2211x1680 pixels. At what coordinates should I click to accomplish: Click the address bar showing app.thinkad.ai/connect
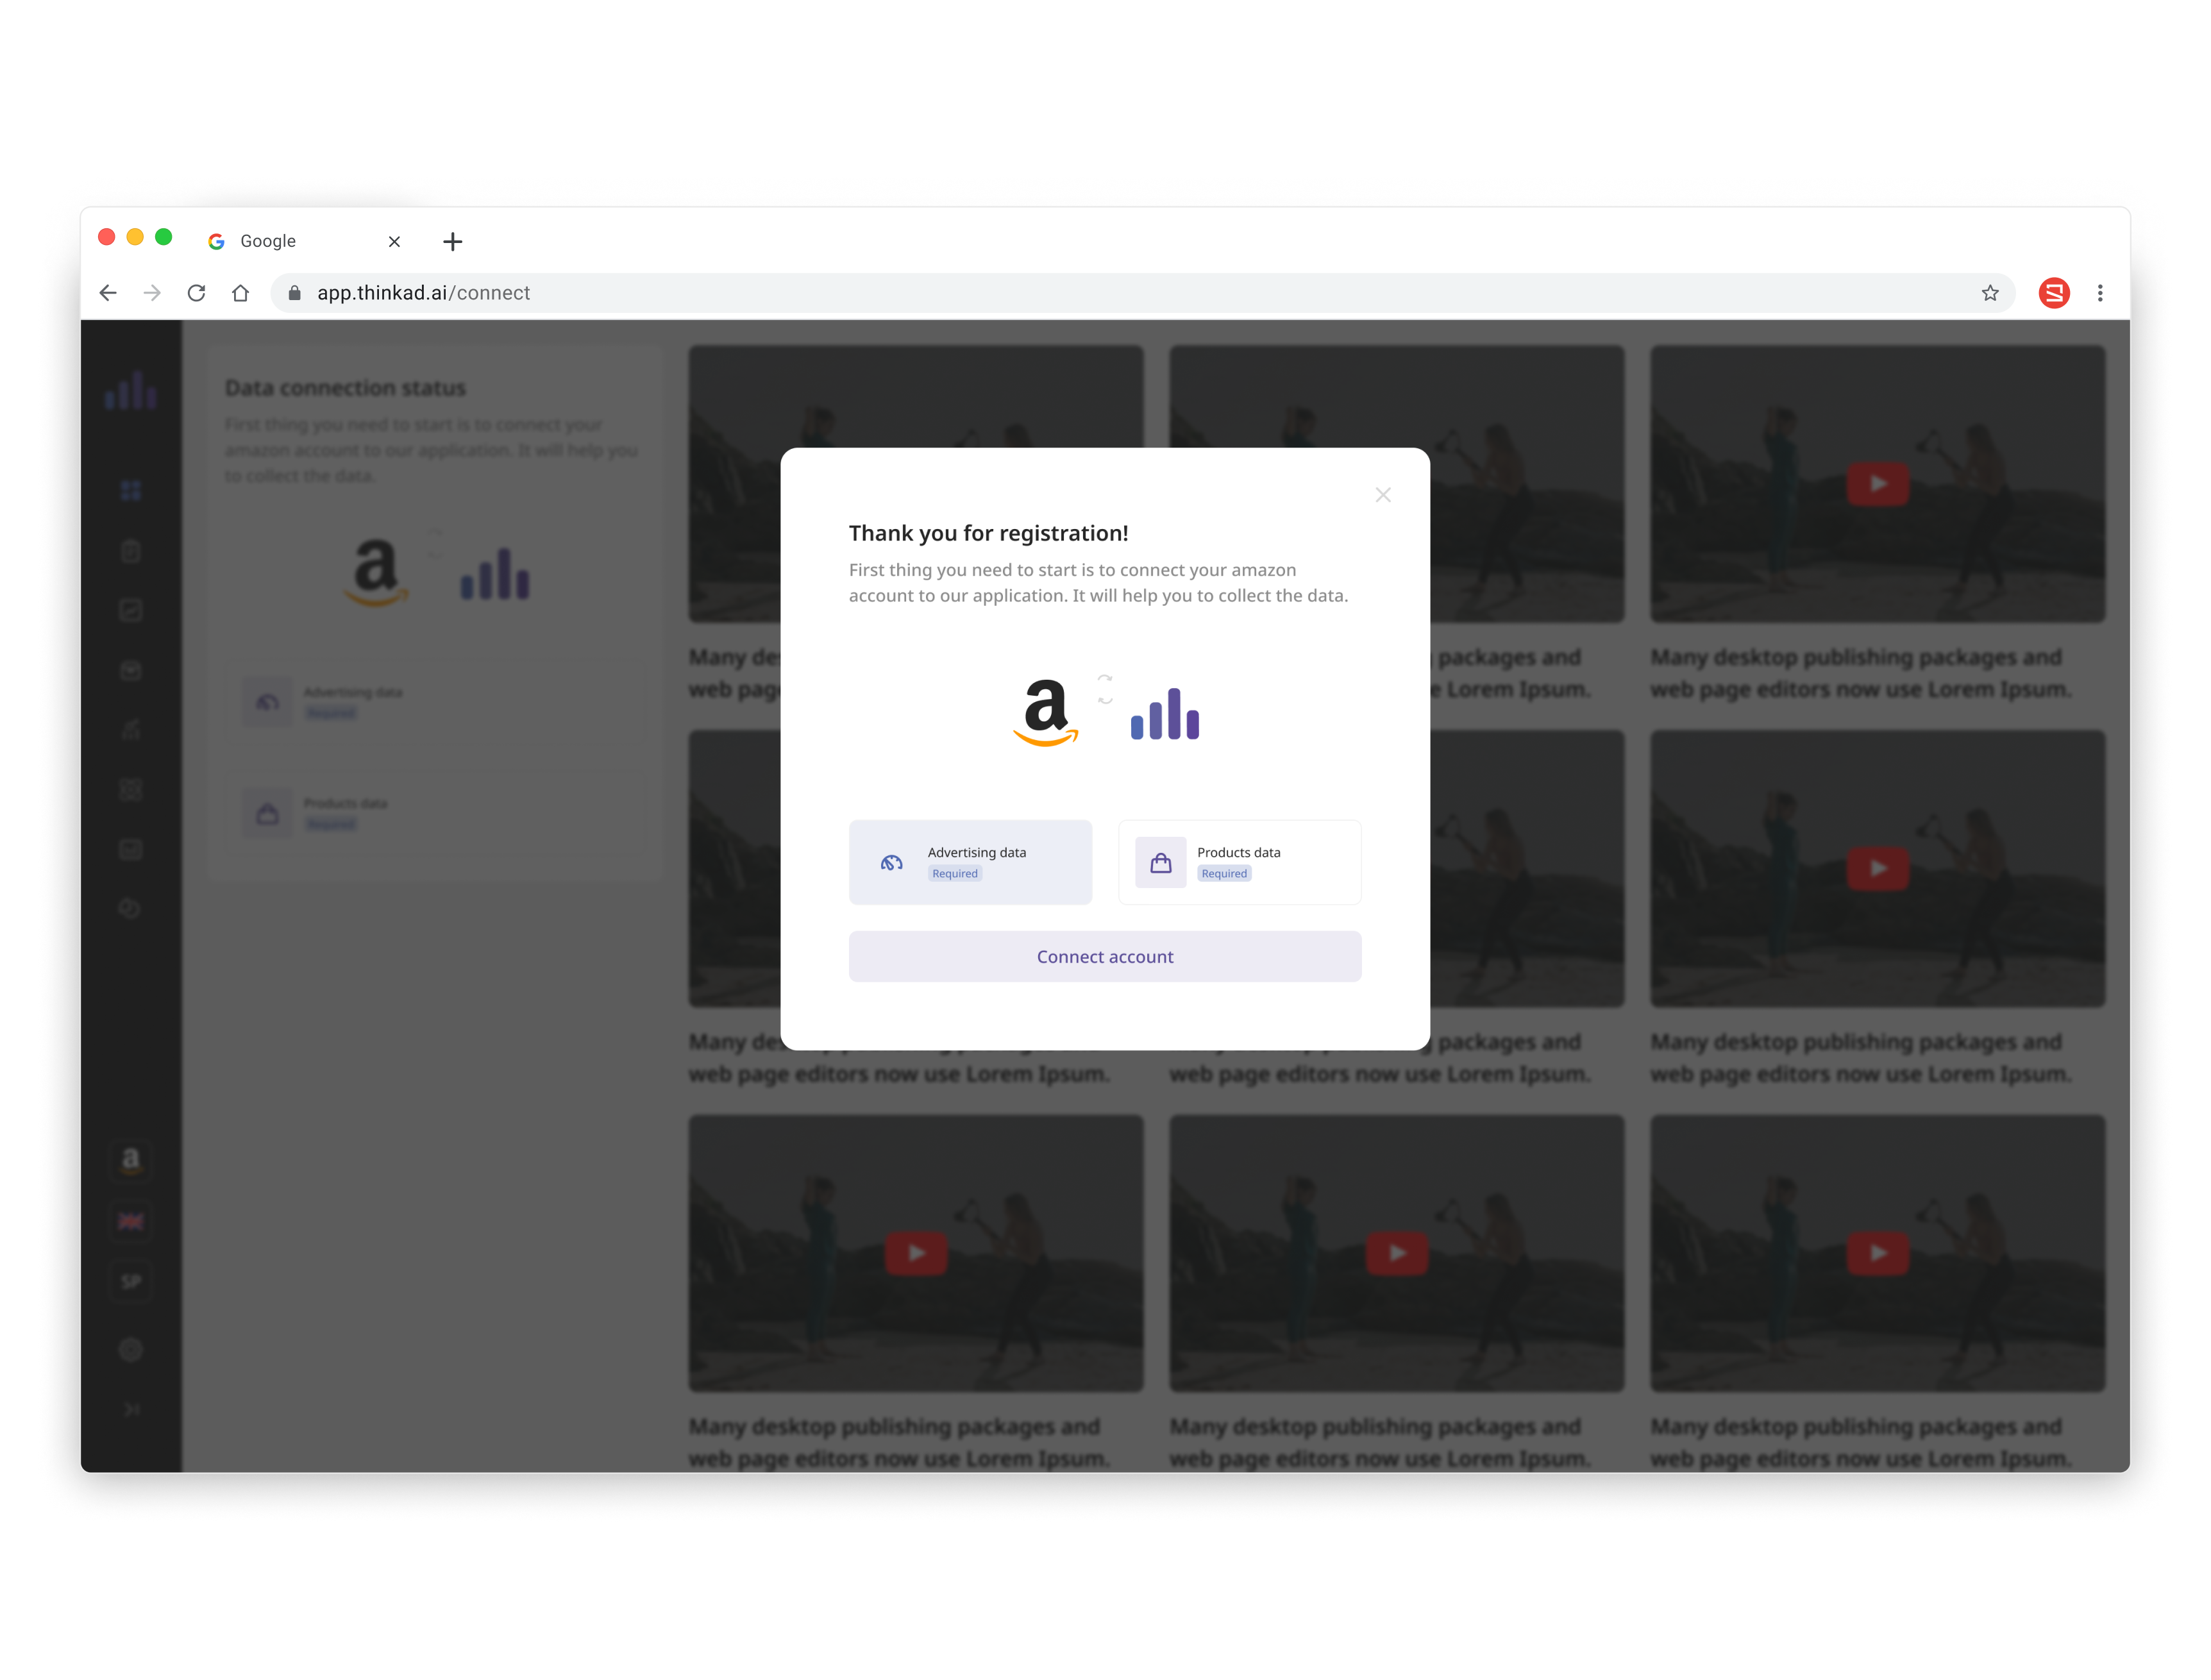click(x=1142, y=293)
